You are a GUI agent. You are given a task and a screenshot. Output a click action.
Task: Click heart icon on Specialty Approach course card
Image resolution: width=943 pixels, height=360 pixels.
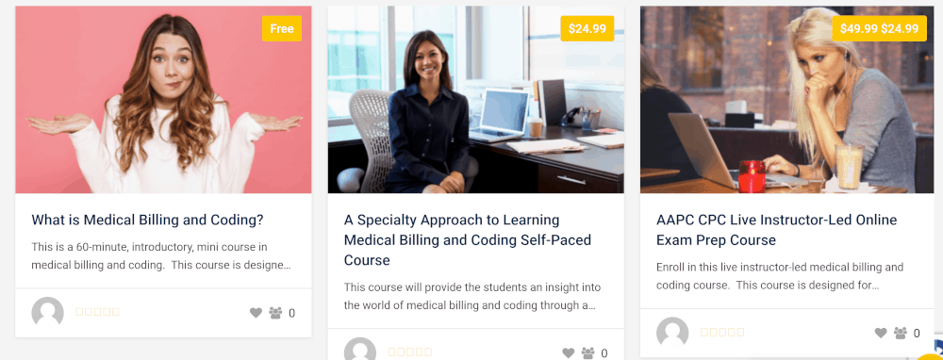click(569, 352)
